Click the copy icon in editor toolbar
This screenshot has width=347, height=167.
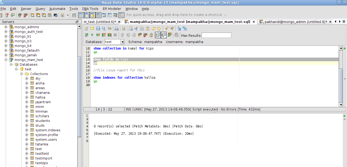(142, 28)
